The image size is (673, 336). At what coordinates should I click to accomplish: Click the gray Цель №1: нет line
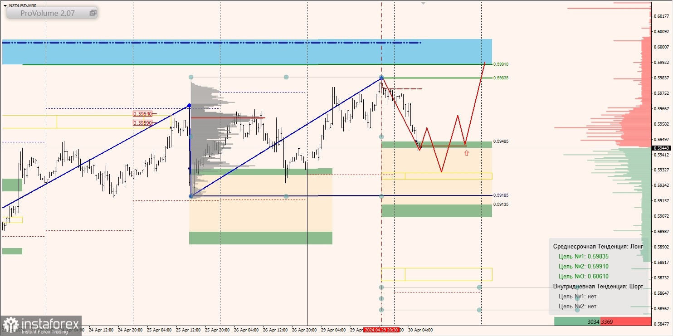577,296
